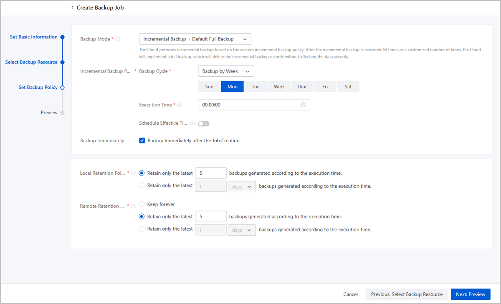Click info icon next to Local Retention Policy
This screenshot has width=501, height=304.
(134, 173)
